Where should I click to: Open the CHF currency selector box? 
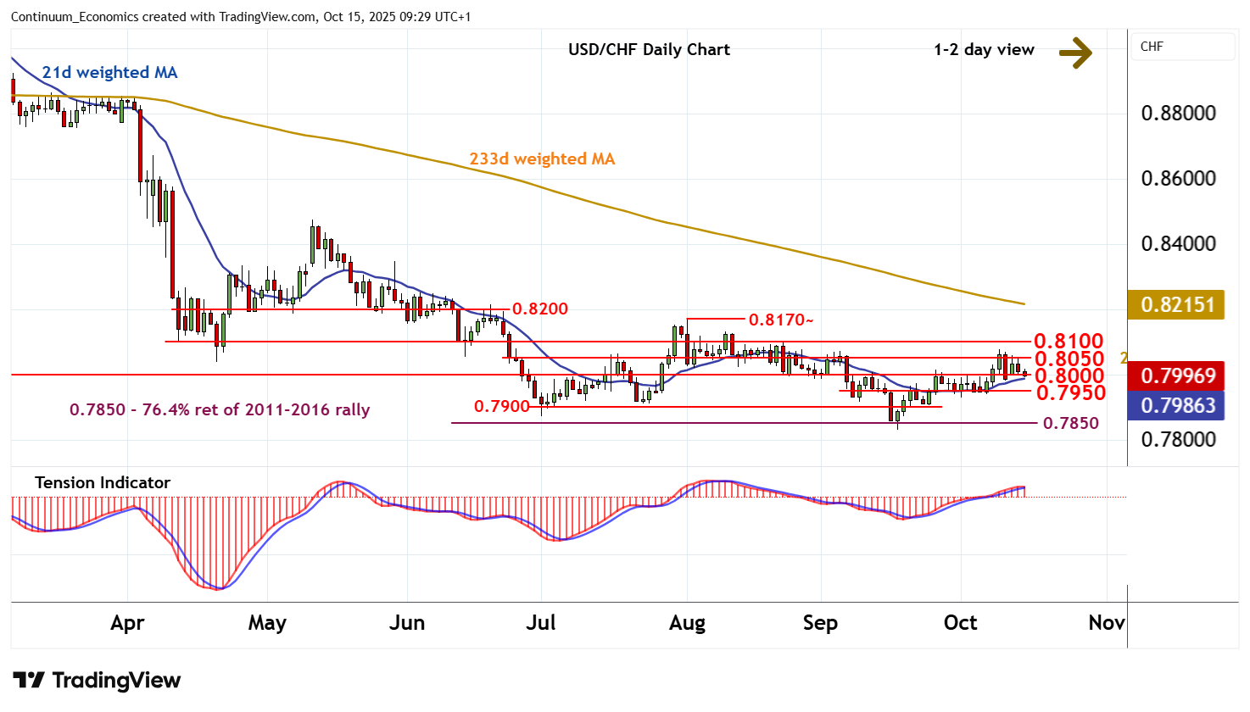pyautogui.click(x=1182, y=47)
